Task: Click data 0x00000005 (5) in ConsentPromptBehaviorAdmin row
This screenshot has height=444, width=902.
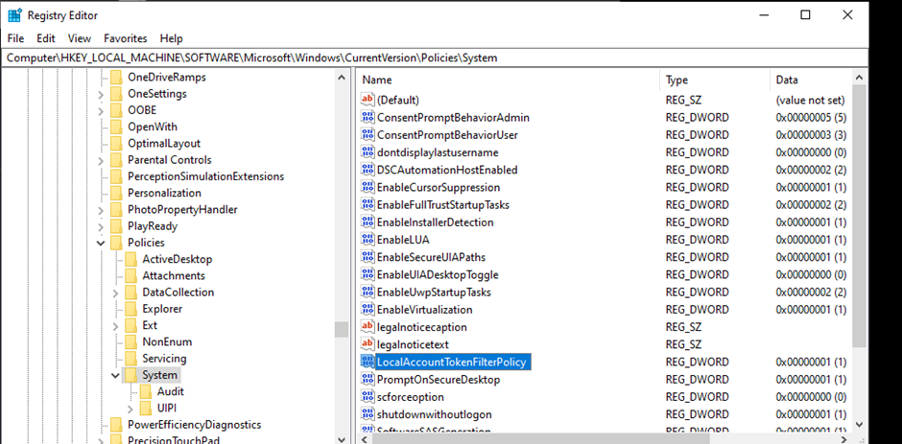Action: coord(811,117)
